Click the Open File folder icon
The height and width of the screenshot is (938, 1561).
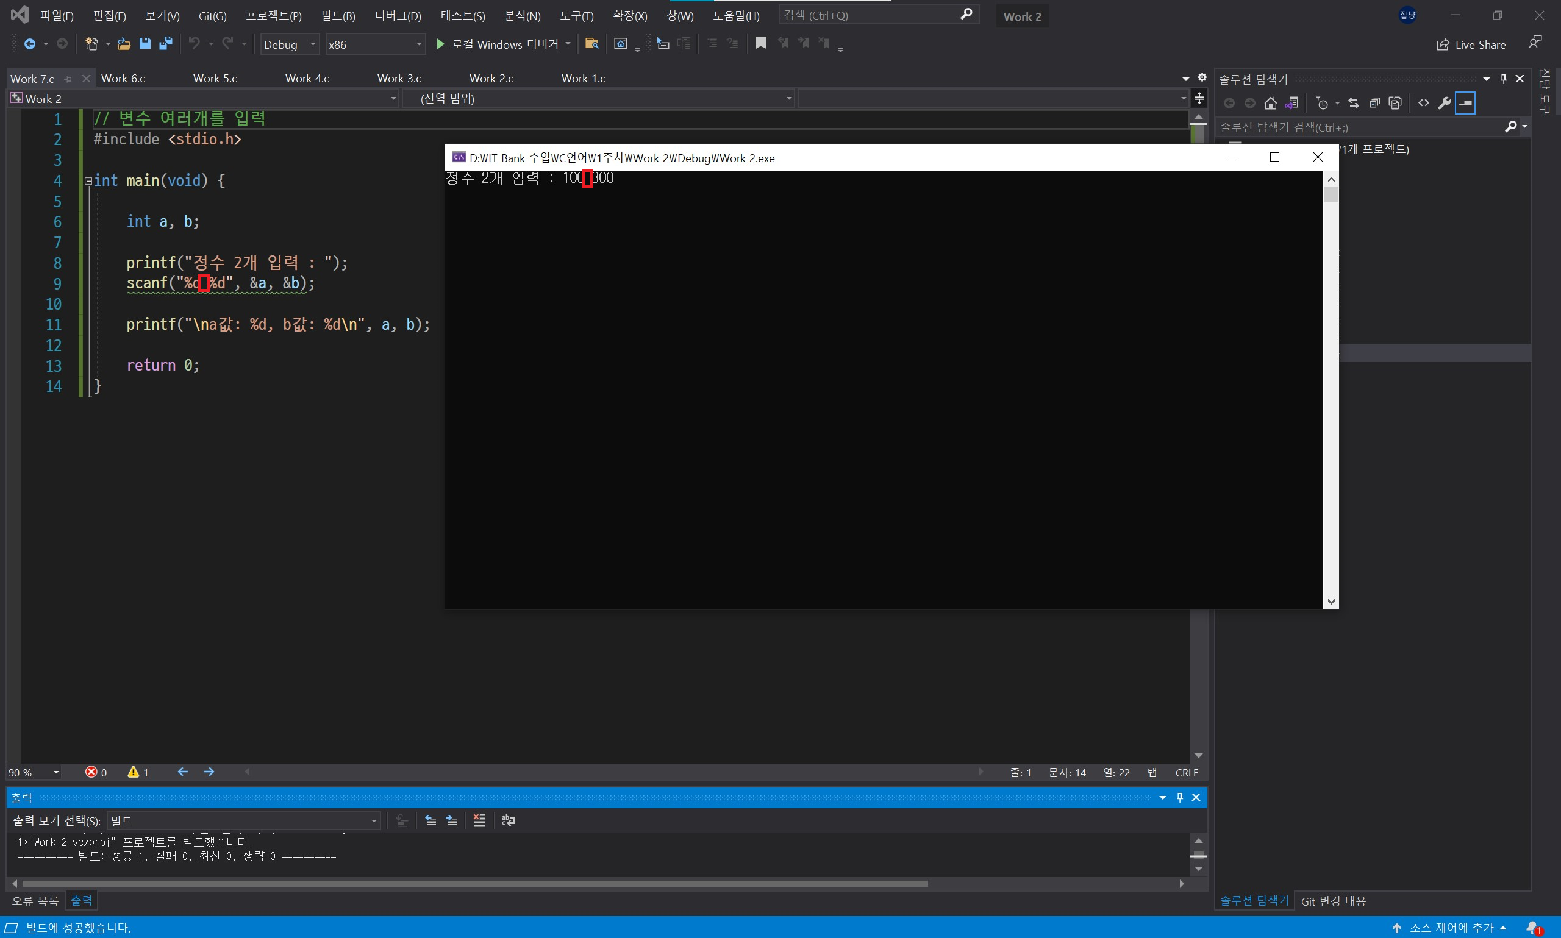tap(124, 44)
